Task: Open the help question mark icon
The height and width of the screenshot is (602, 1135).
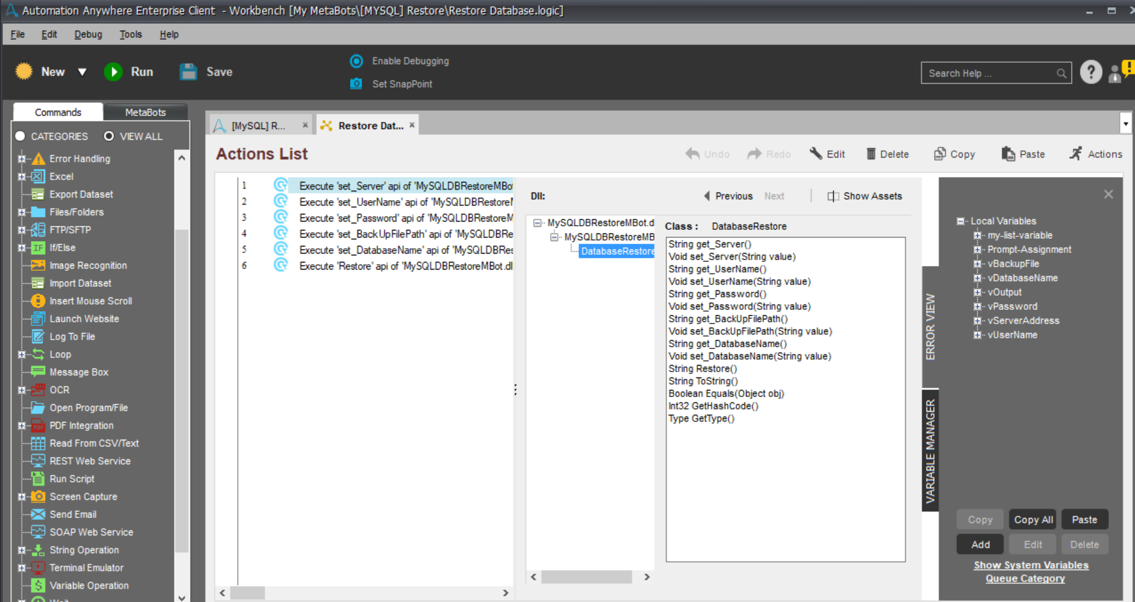Action: click(1091, 72)
